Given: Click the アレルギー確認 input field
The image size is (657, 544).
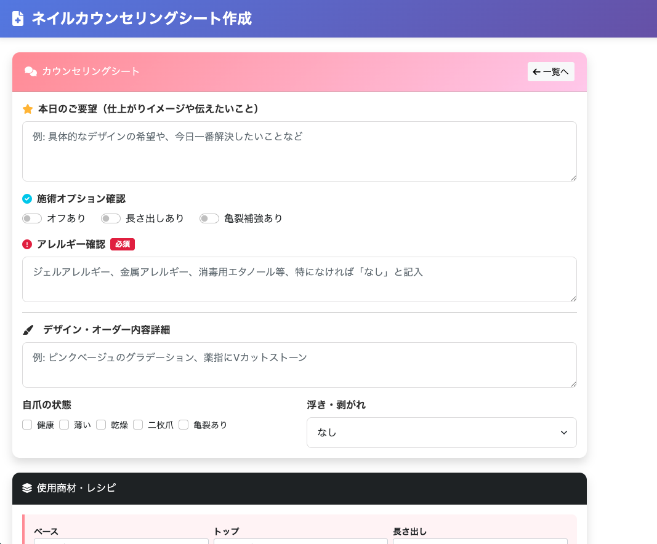Looking at the screenshot, I should 299,280.
